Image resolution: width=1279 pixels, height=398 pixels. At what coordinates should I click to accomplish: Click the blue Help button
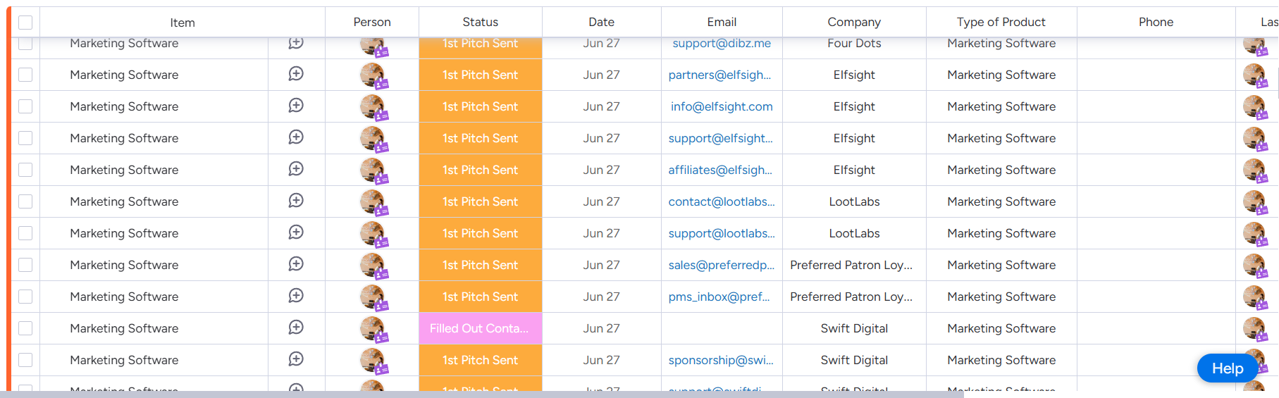[x=1227, y=368]
